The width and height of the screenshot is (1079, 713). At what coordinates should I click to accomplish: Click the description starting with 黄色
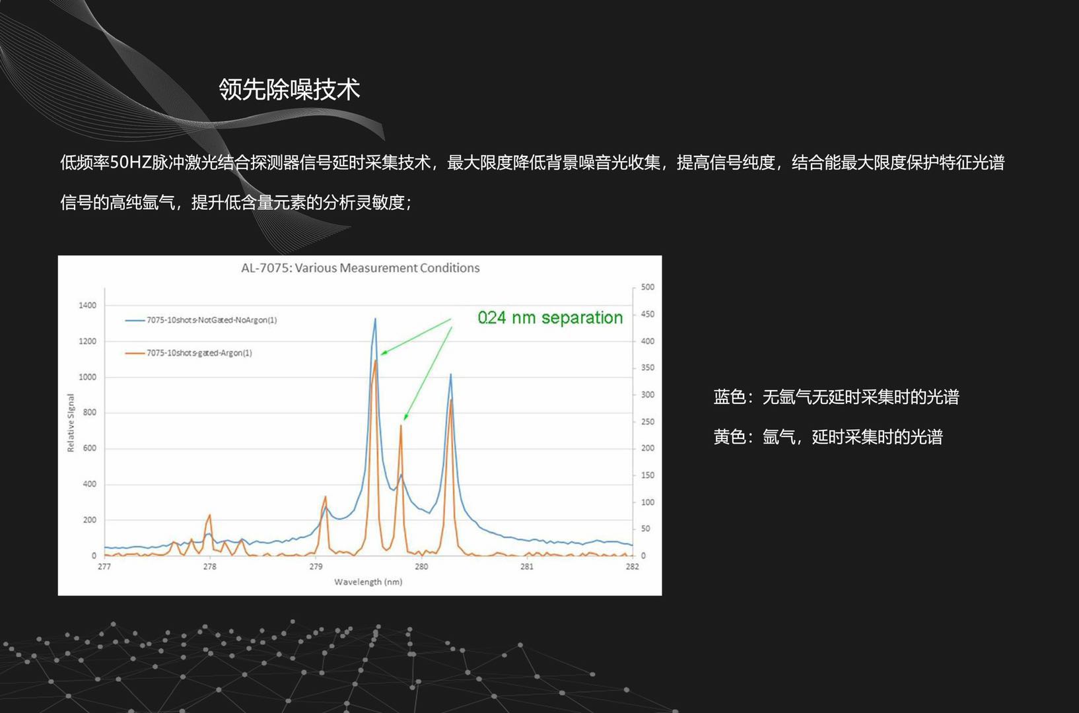828,437
